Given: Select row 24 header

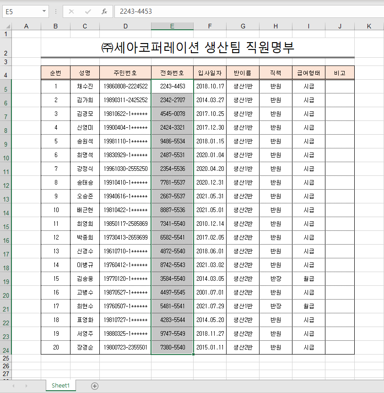Looking at the screenshot, I should 6,347.
